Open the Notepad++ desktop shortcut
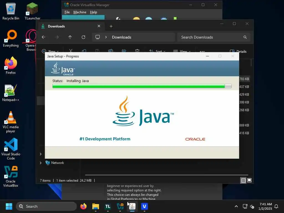This screenshot has width=284, height=213. point(11,93)
